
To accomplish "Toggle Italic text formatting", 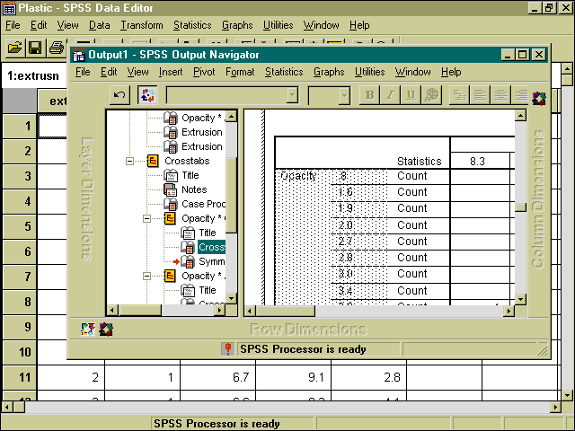I will pos(389,95).
